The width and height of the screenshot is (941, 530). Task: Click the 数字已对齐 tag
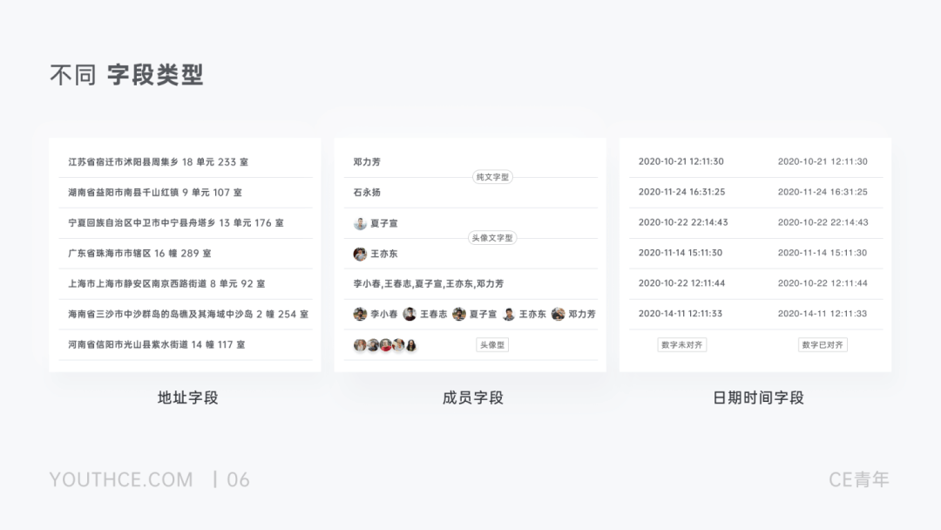[823, 345]
